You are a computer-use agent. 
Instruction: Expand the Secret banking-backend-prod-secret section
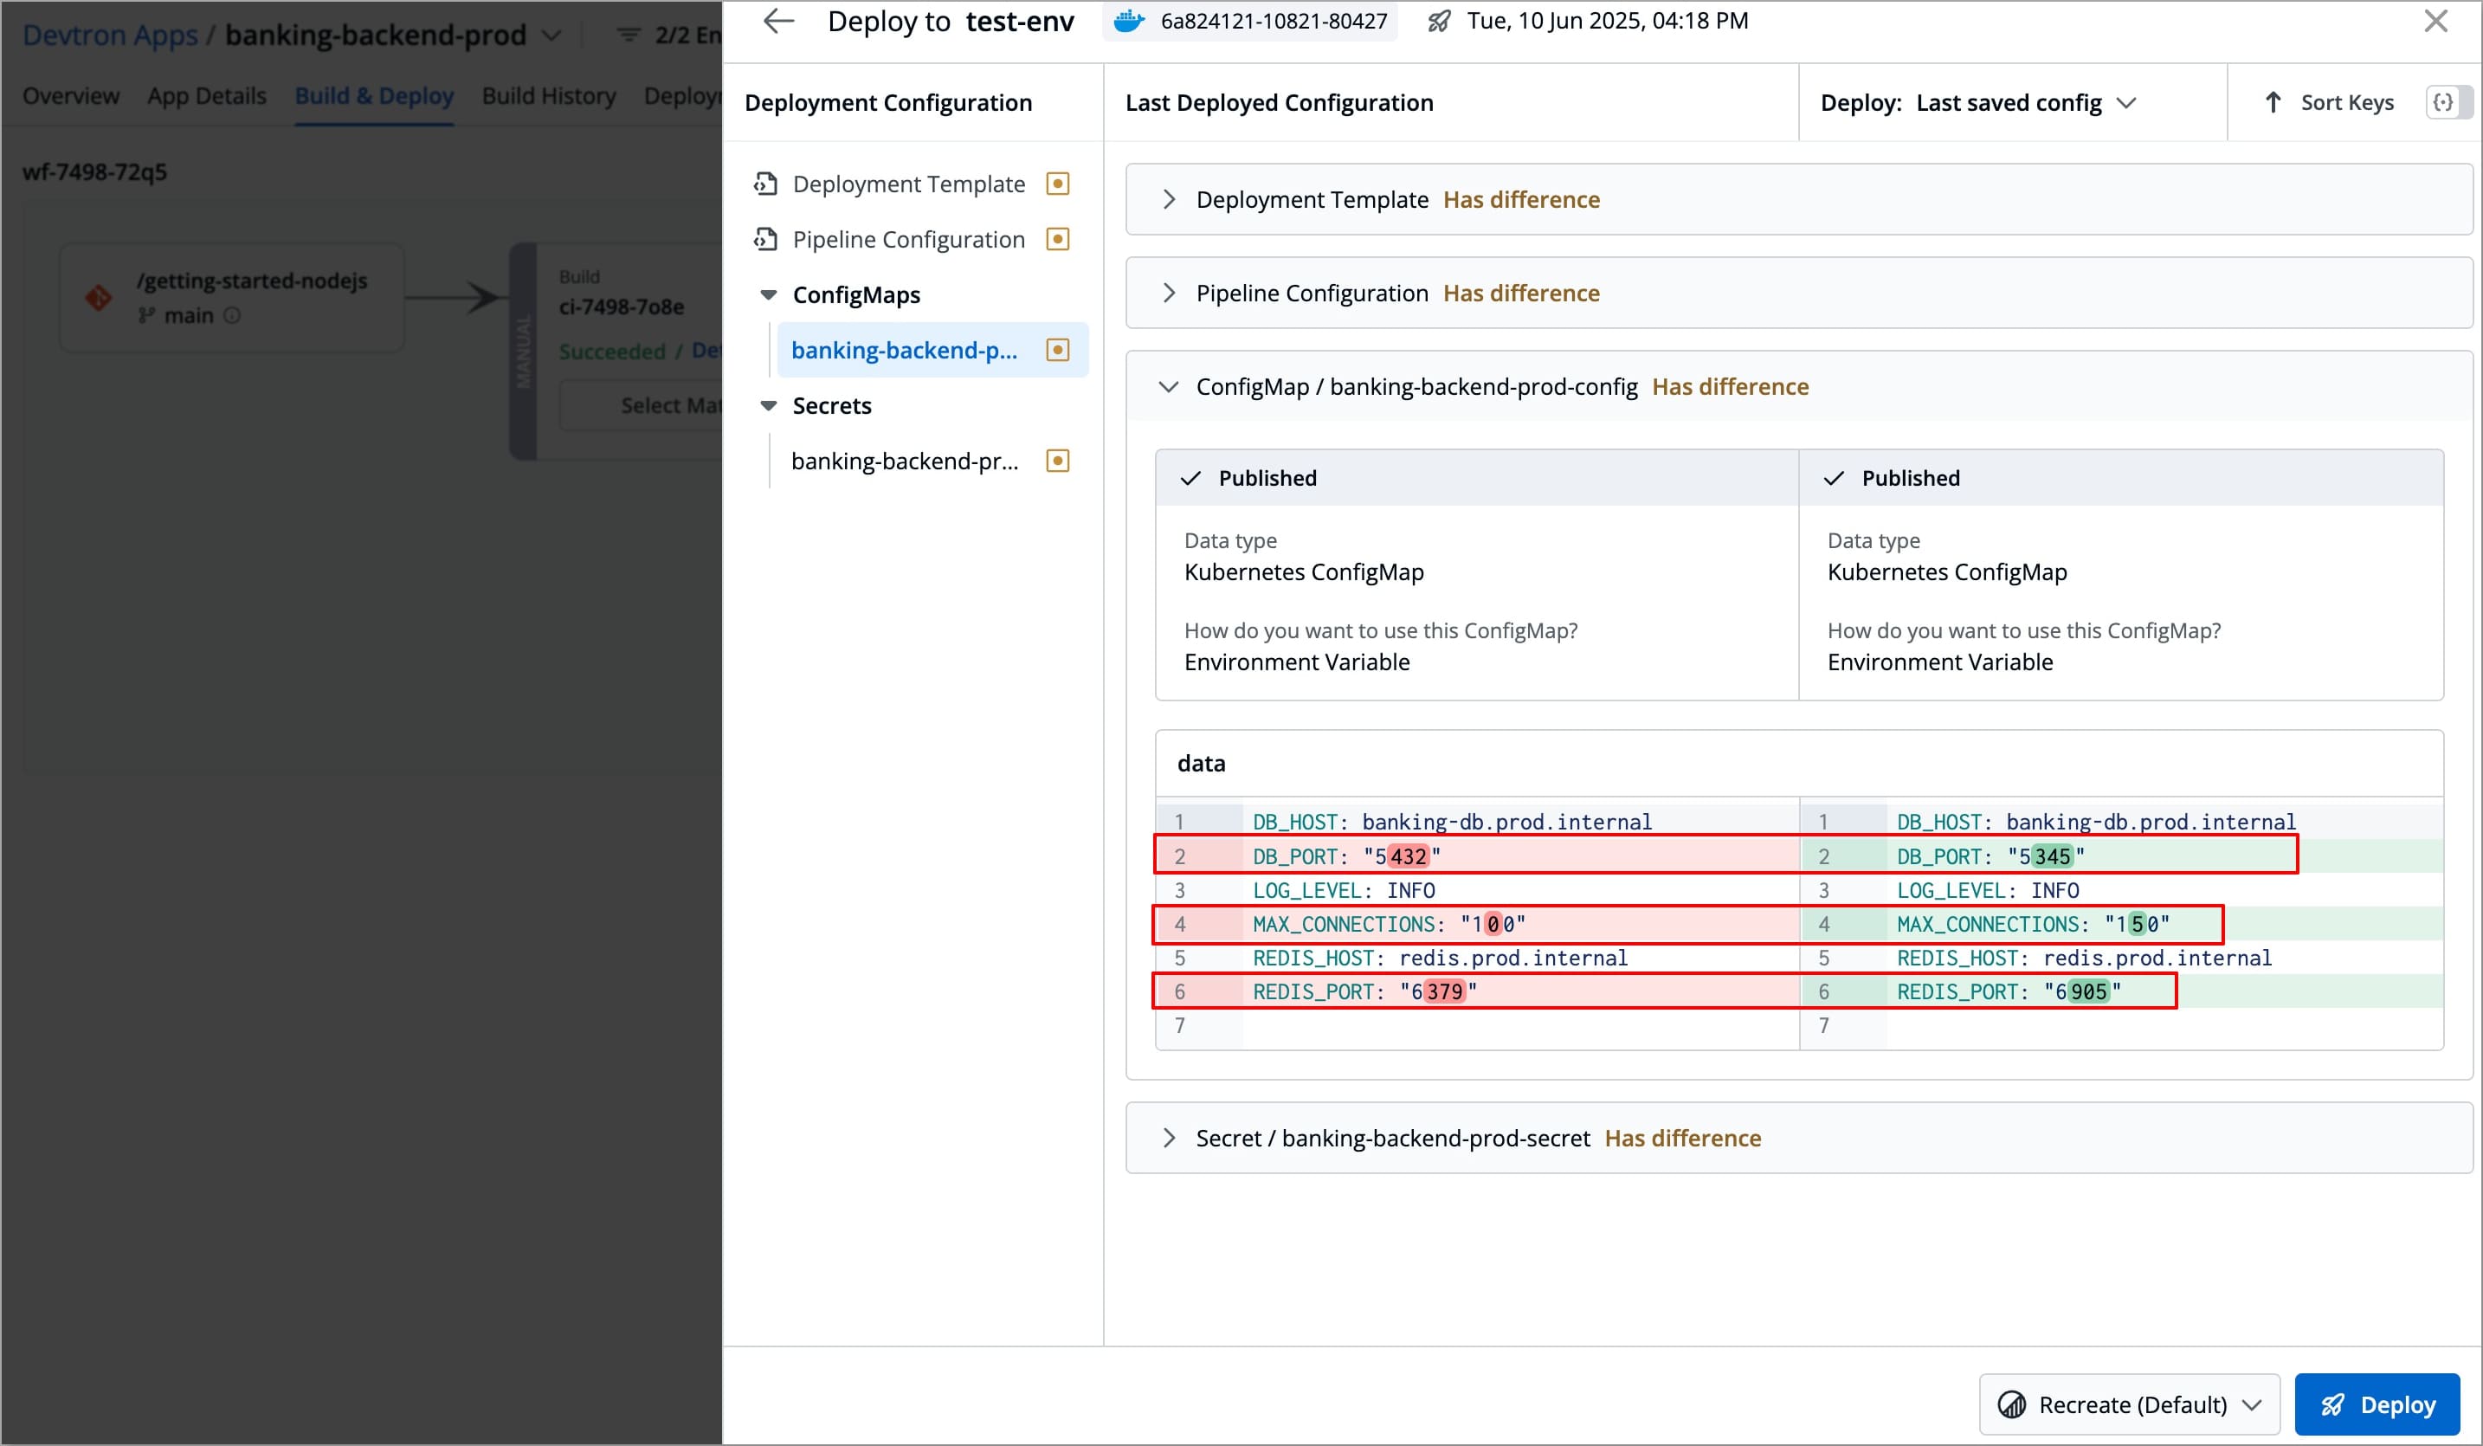(1169, 1138)
